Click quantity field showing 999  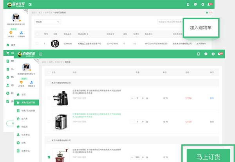tap(137, 157)
